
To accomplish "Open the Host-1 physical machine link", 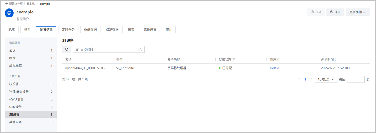I will tap(274, 68).
